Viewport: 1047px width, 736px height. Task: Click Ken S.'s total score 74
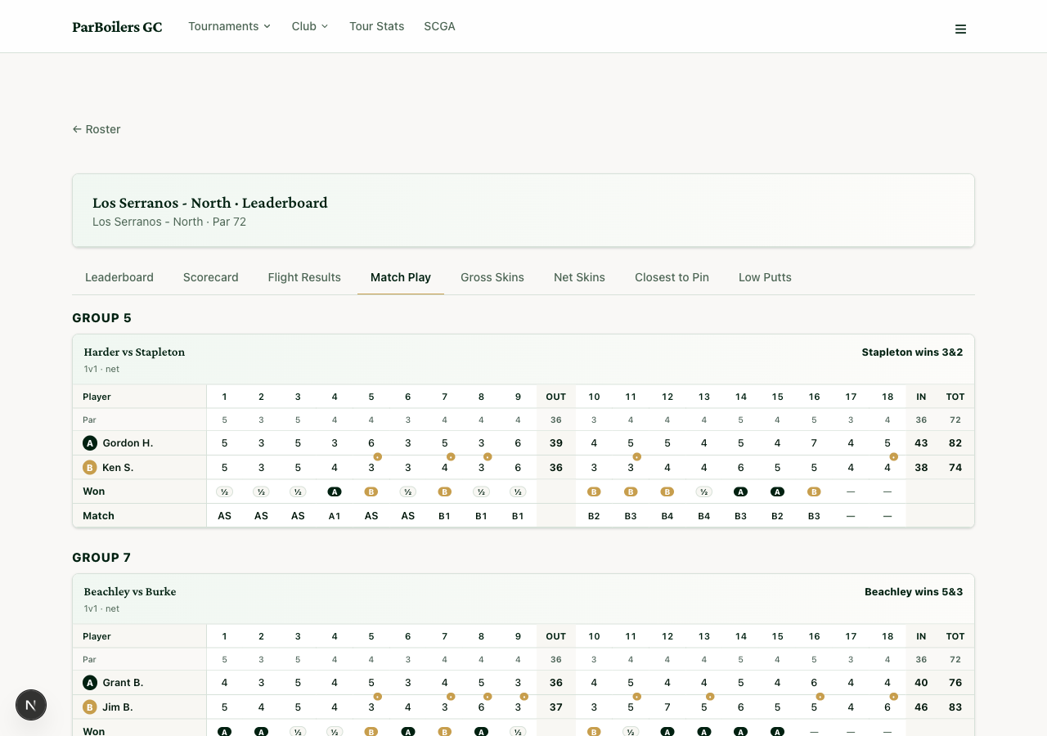[955, 468]
